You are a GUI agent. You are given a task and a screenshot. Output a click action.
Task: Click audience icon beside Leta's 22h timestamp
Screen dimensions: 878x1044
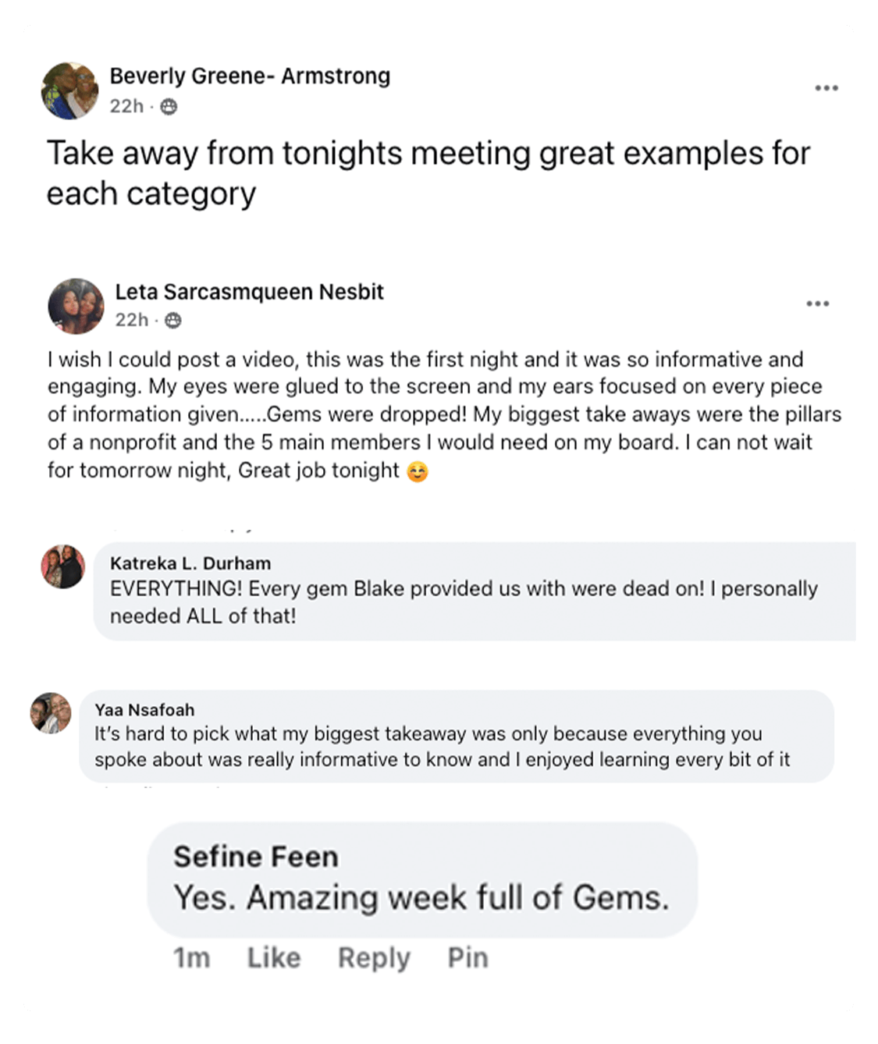pos(173,321)
